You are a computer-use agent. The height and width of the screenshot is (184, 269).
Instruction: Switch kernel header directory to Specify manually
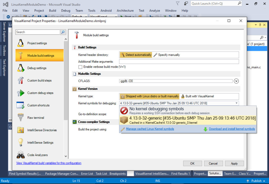[168, 55]
